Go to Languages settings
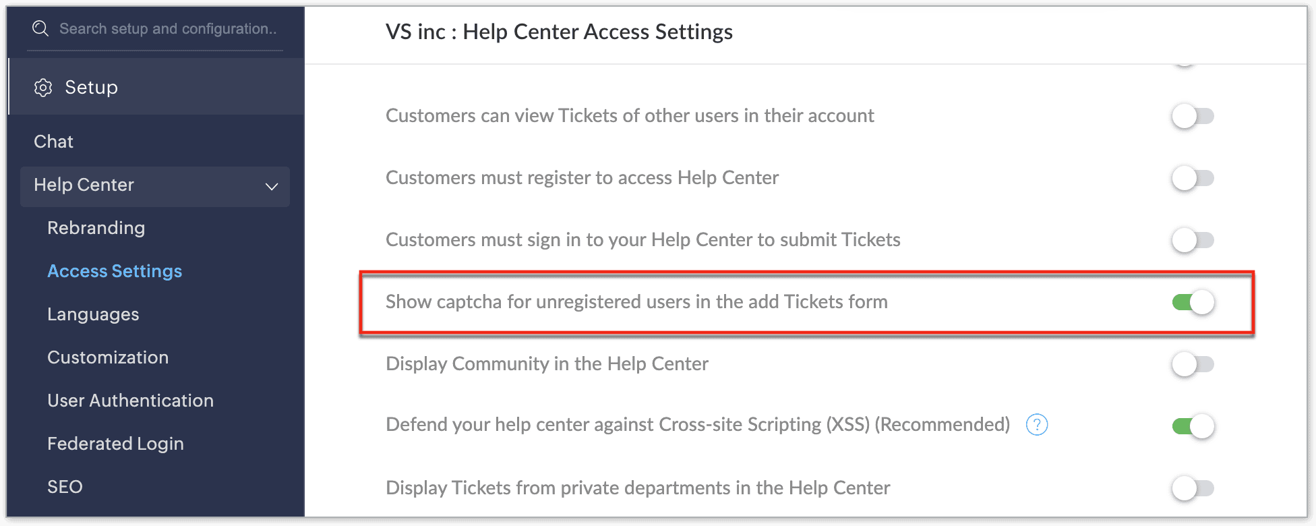The image size is (1316, 526). 93,314
